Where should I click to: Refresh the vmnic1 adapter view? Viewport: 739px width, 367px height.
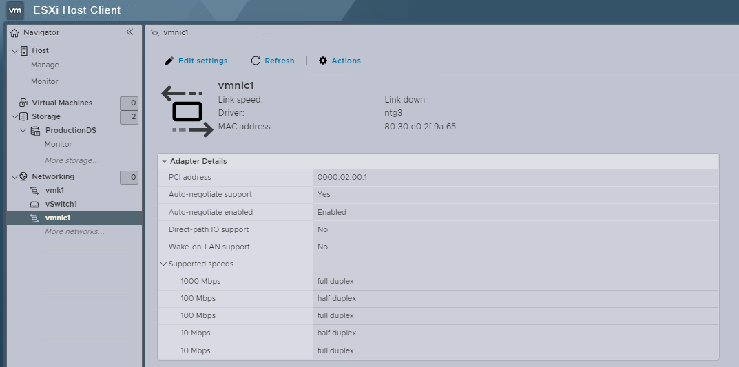pos(280,61)
